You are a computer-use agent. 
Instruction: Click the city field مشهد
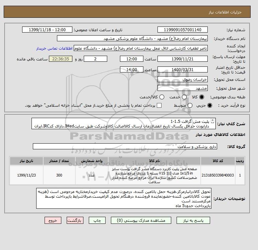pos(183,88)
